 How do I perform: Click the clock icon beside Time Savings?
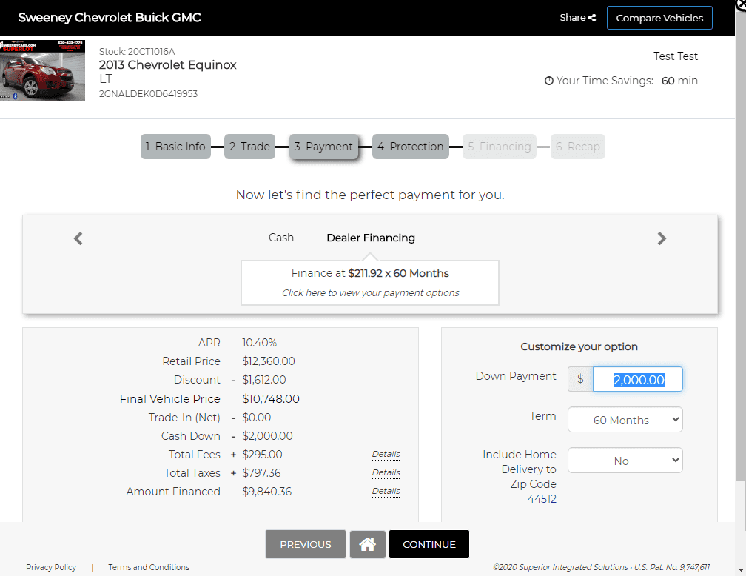[548, 81]
